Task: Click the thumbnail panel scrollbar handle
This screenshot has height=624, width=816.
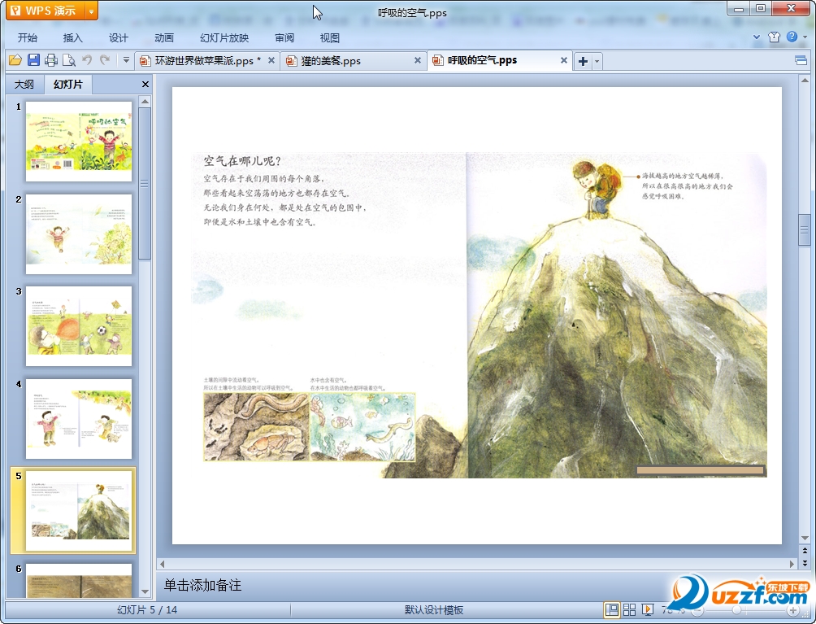Action: [145, 183]
